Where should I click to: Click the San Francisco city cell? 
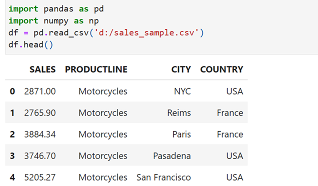pos(164,177)
